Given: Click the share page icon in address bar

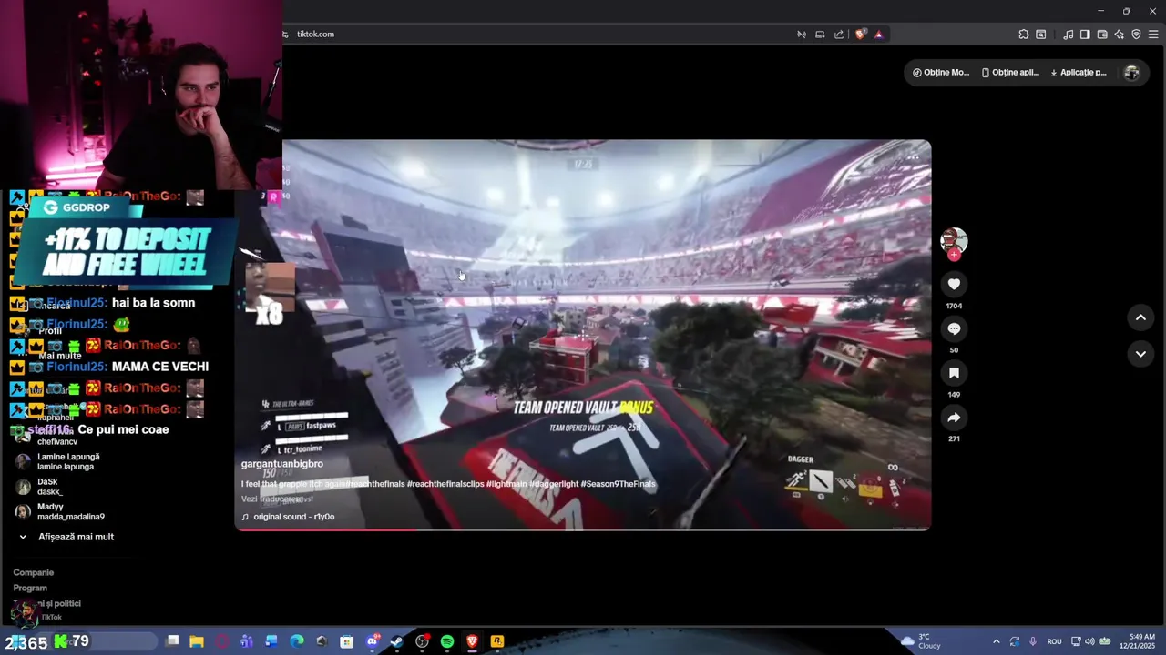Looking at the screenshot, I should coord(839,35).
